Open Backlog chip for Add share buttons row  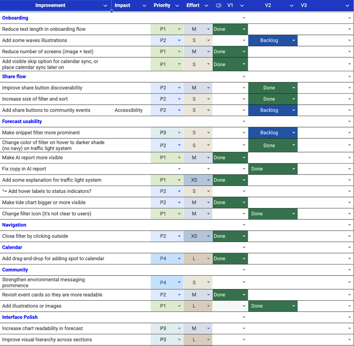point(273,110)
